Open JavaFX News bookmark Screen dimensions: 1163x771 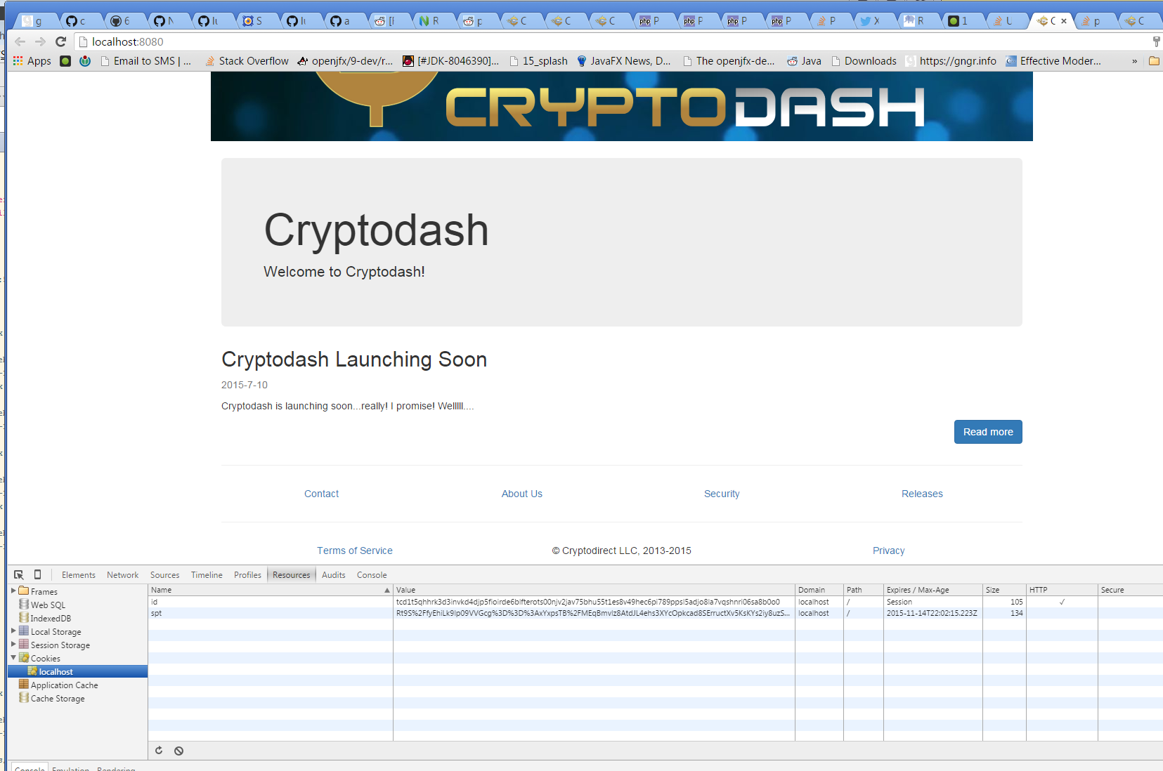click(623, 61)
